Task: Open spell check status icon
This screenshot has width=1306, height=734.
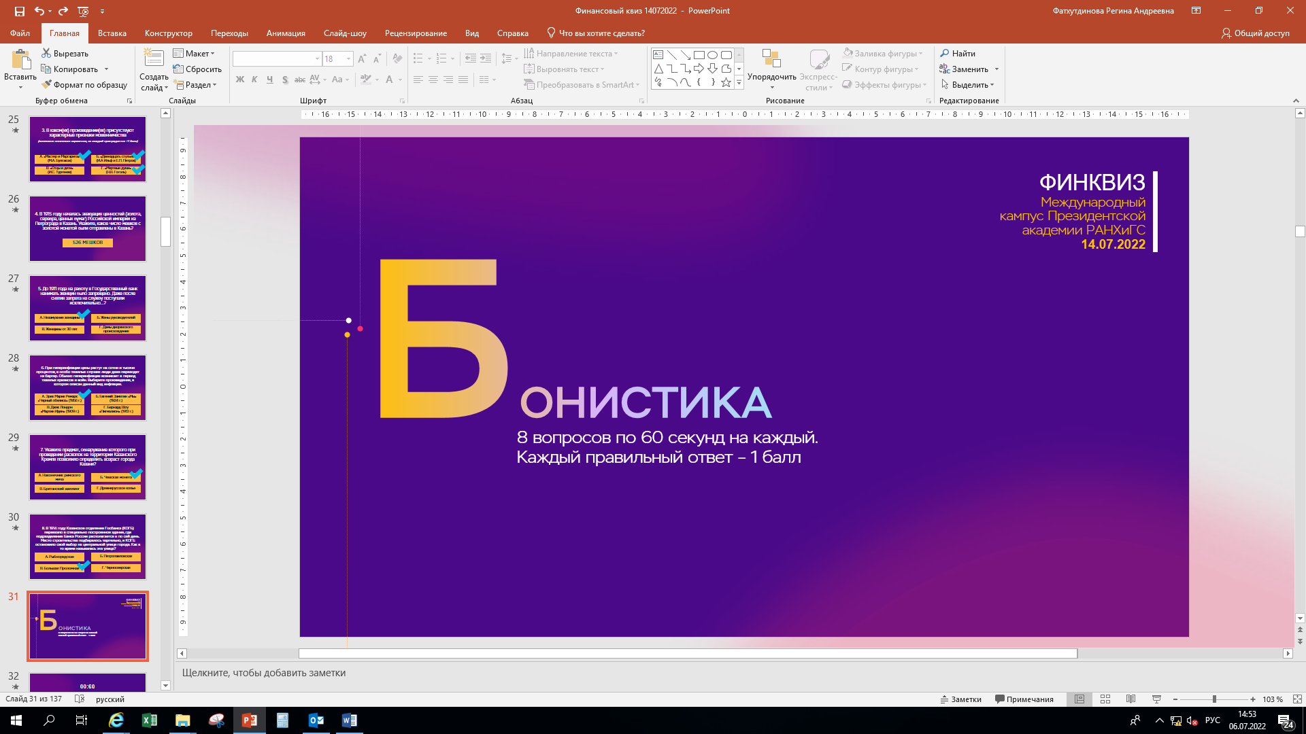Action: point(80,699)
